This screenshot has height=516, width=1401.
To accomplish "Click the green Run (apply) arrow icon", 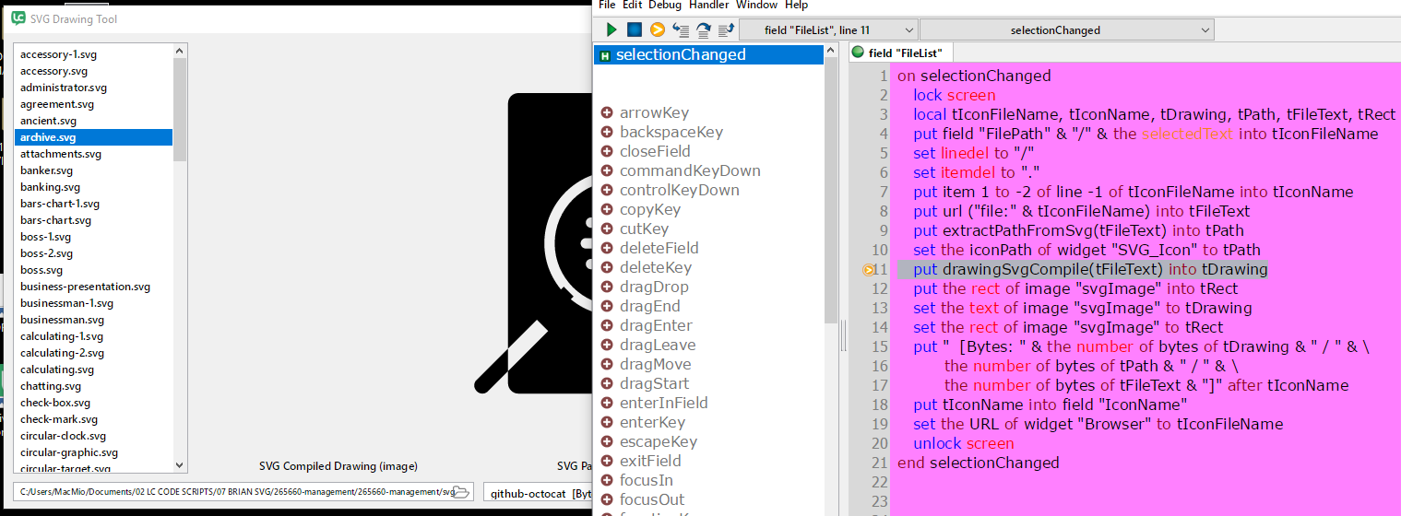I will (611, 30).
